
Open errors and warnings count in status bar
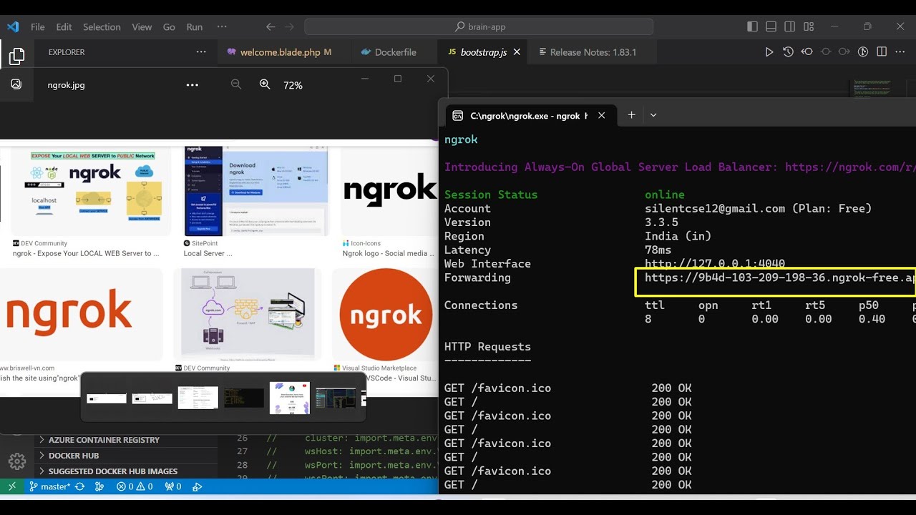tap(135, 486)
